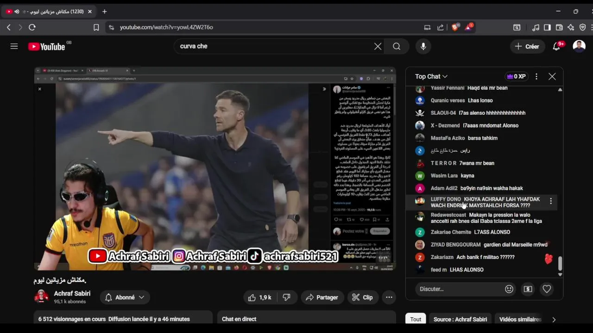Click Yassir Fennani's chat message
The height and width of the screenshot is (333, 593).
click(x=487, y=88)
